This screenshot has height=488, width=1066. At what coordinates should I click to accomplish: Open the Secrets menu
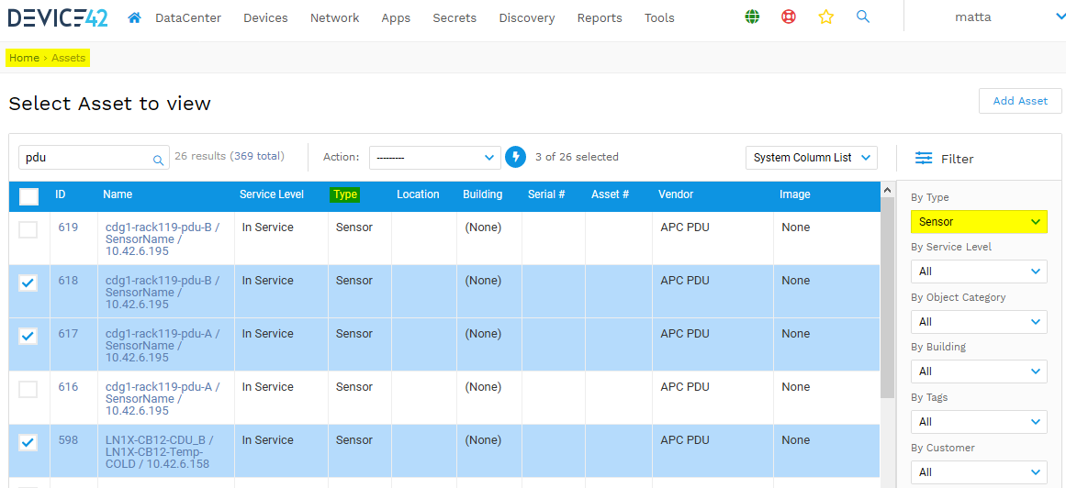pyautogui.click(x=454, y=18)
